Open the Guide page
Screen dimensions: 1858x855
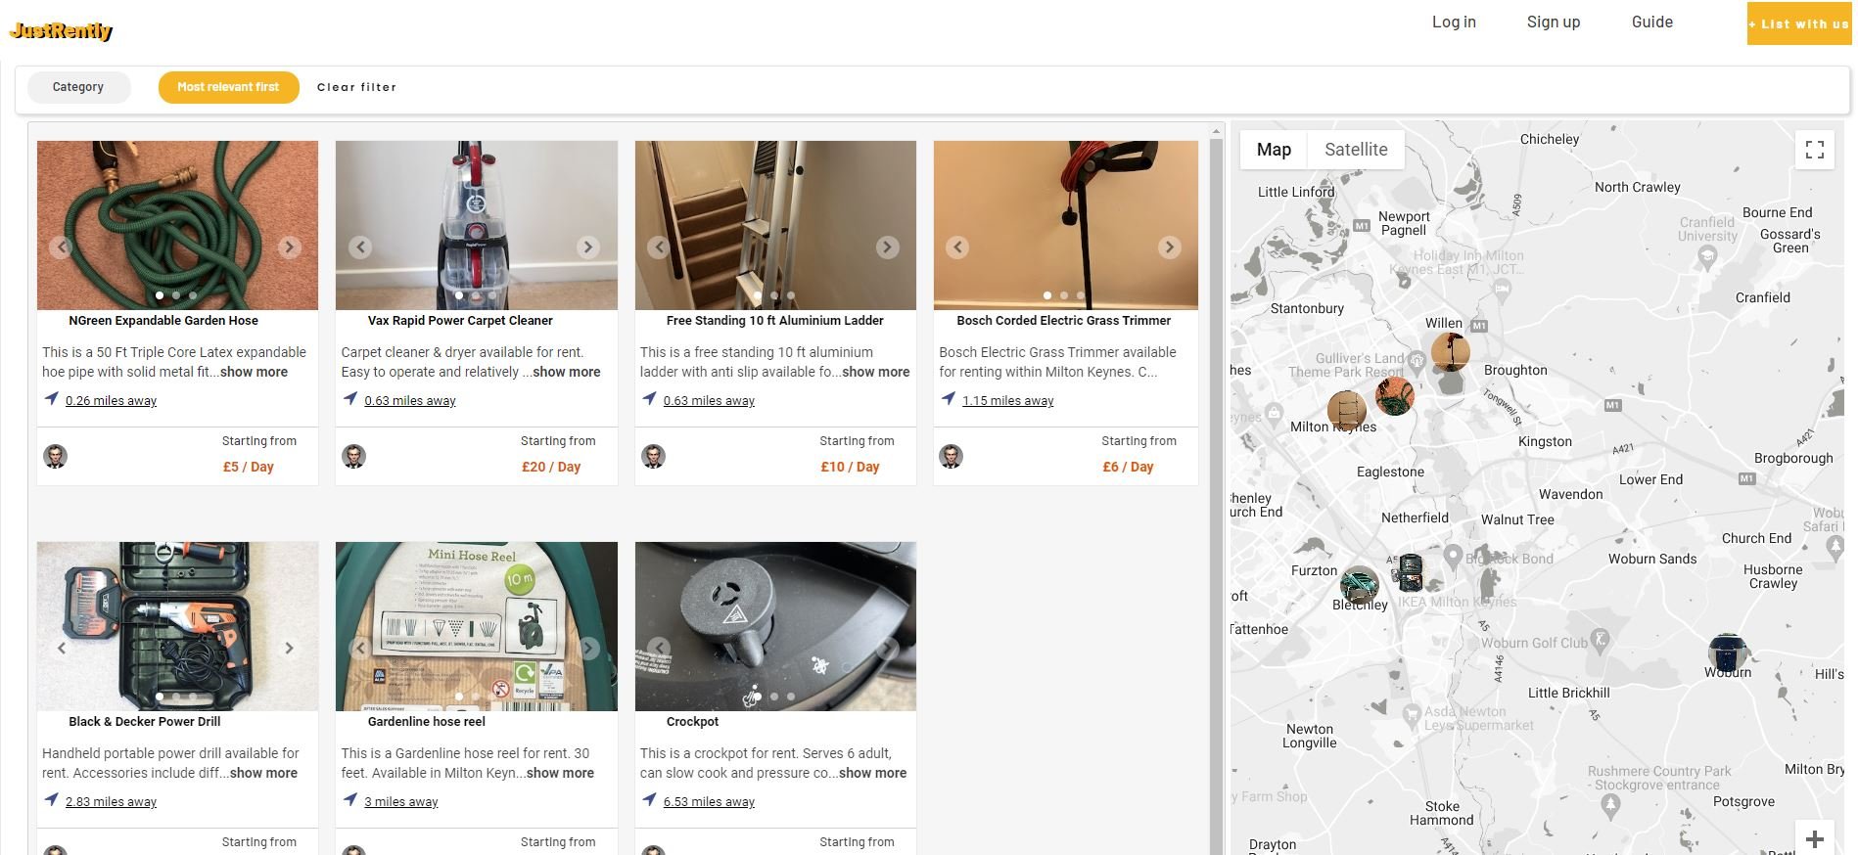[1652, 22]
